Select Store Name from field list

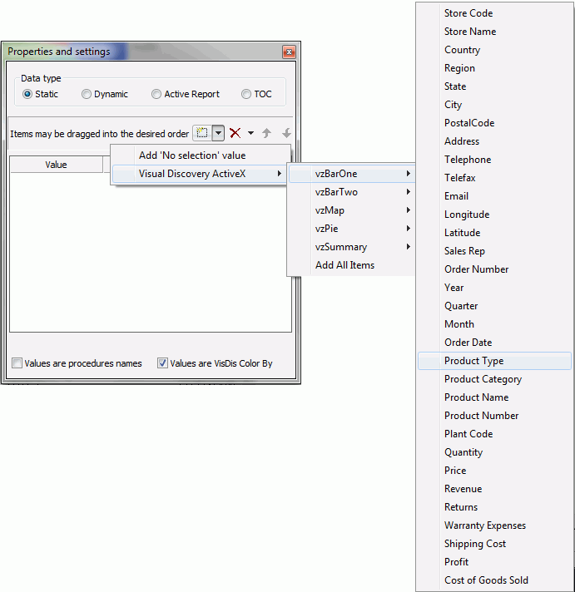(x=494, y=32)
